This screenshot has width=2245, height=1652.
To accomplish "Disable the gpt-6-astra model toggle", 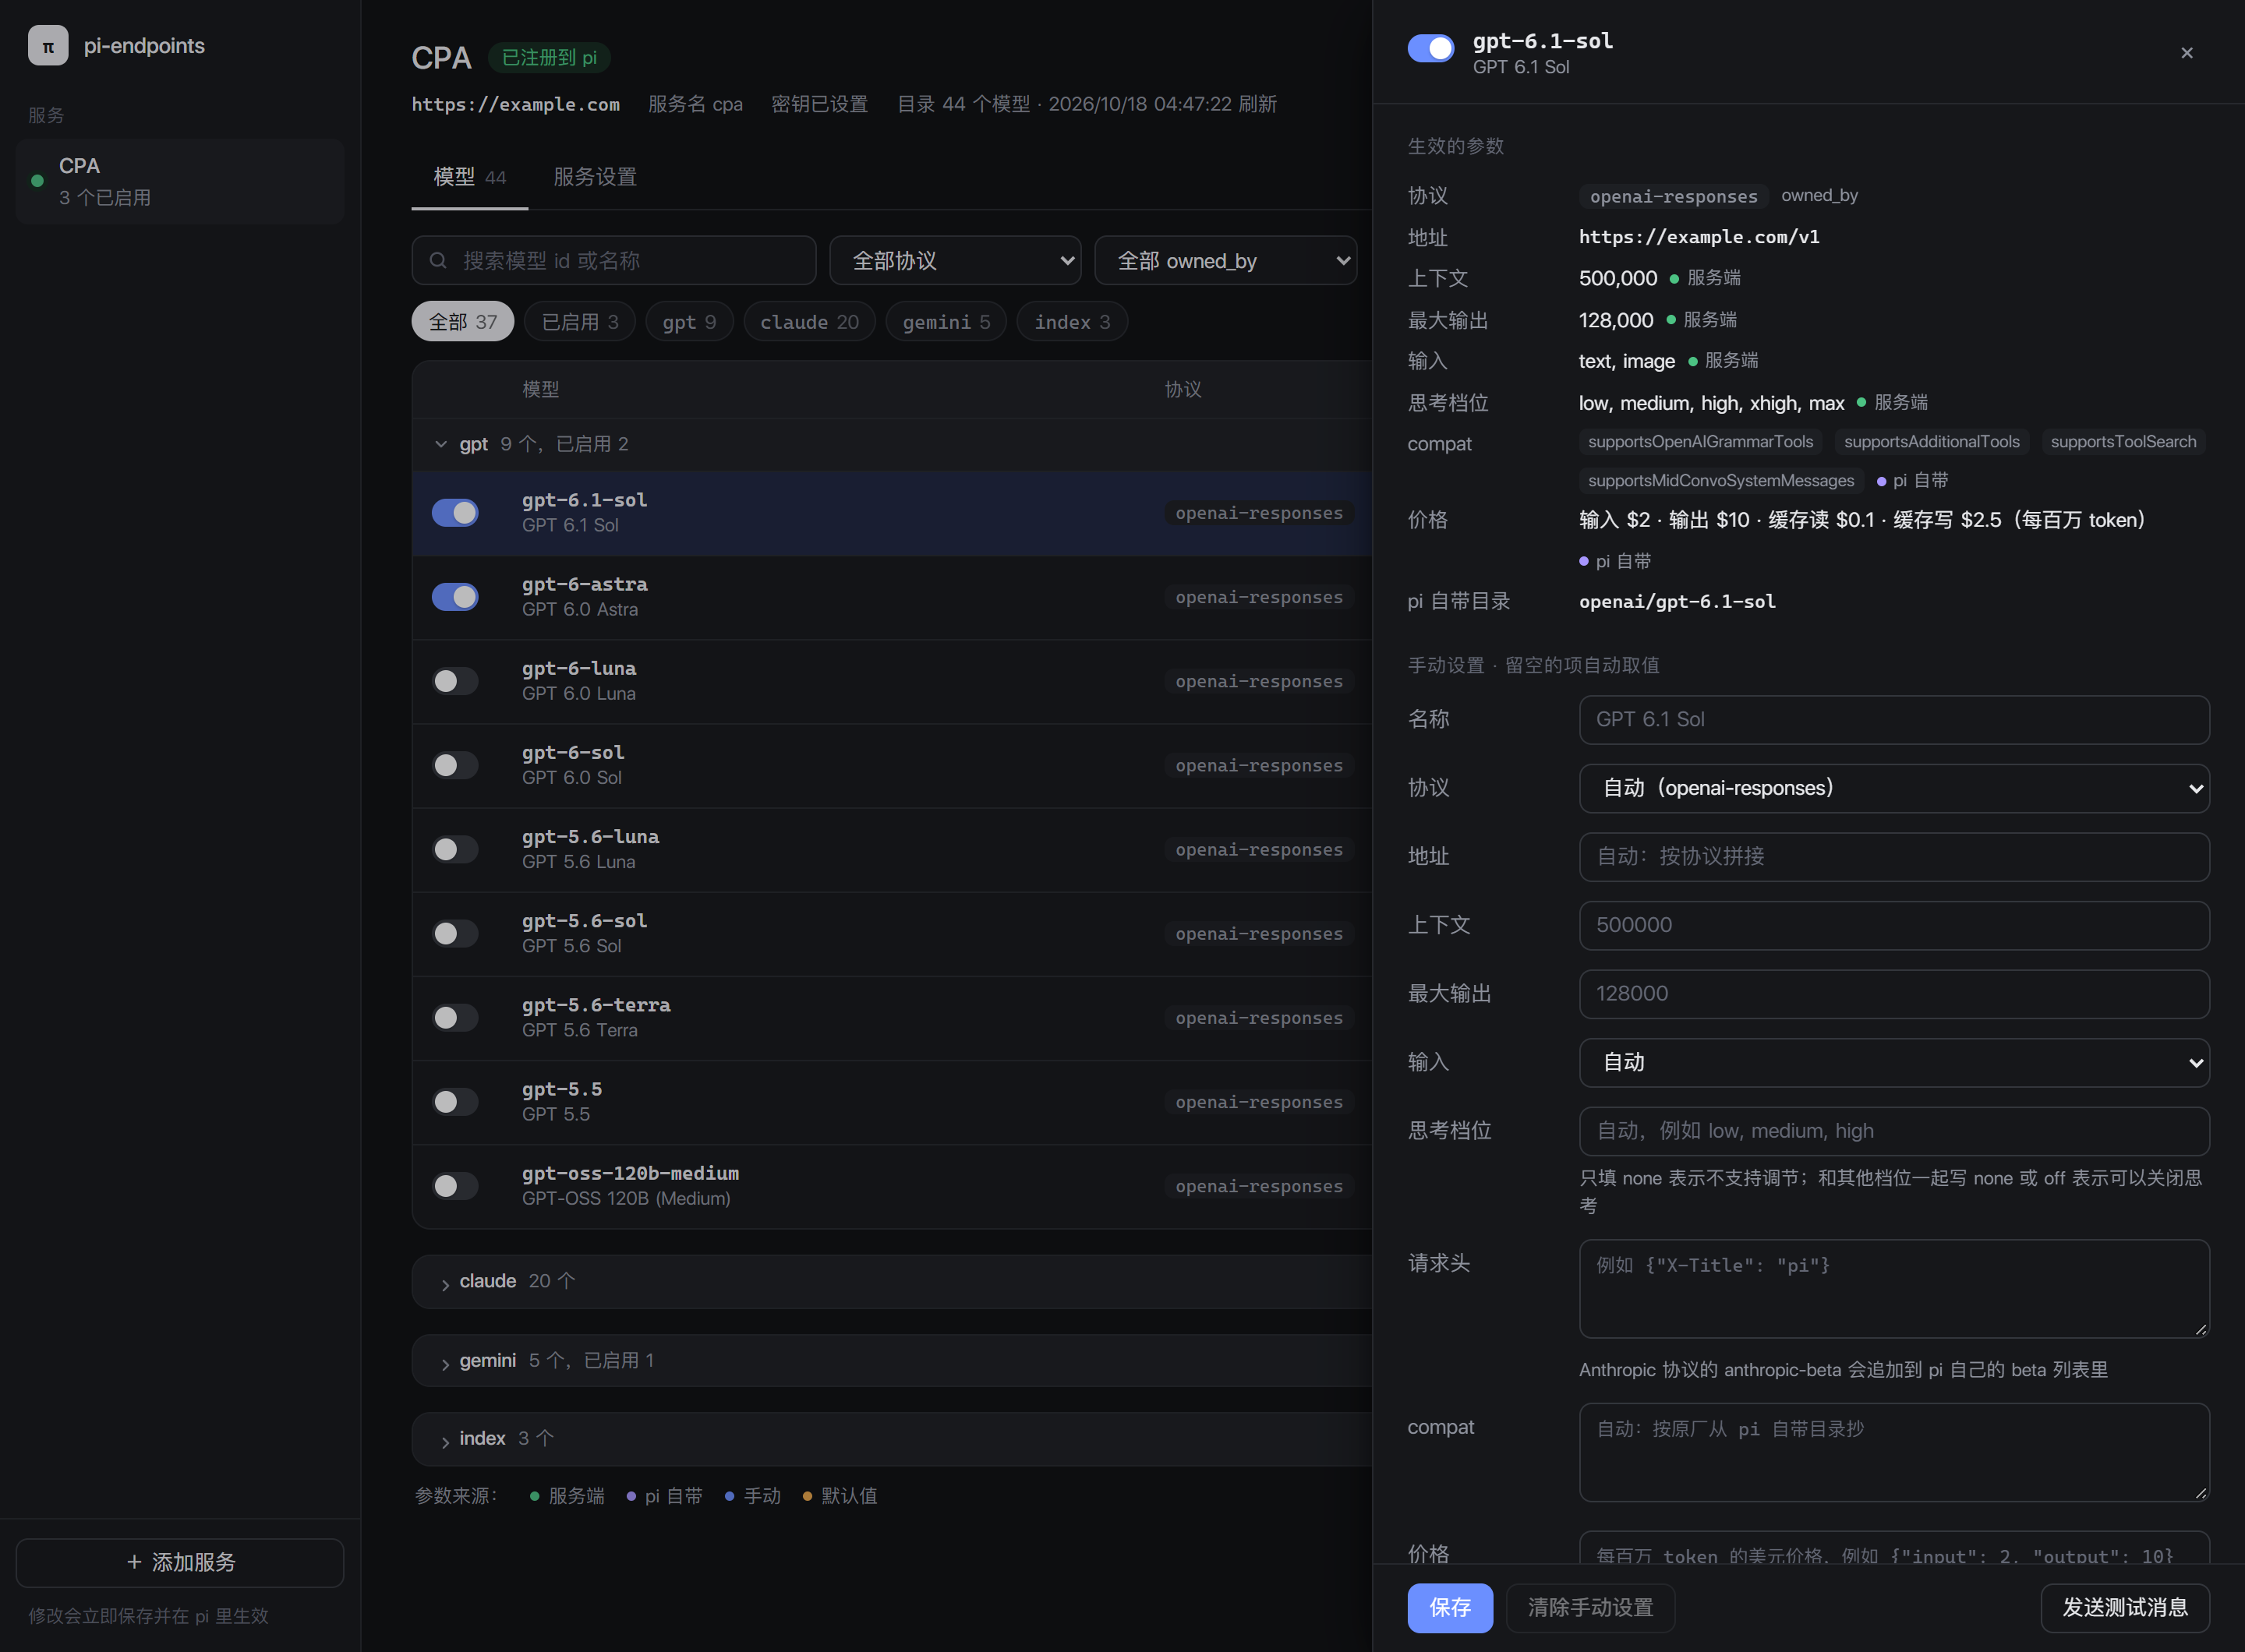I will (455, 597).
